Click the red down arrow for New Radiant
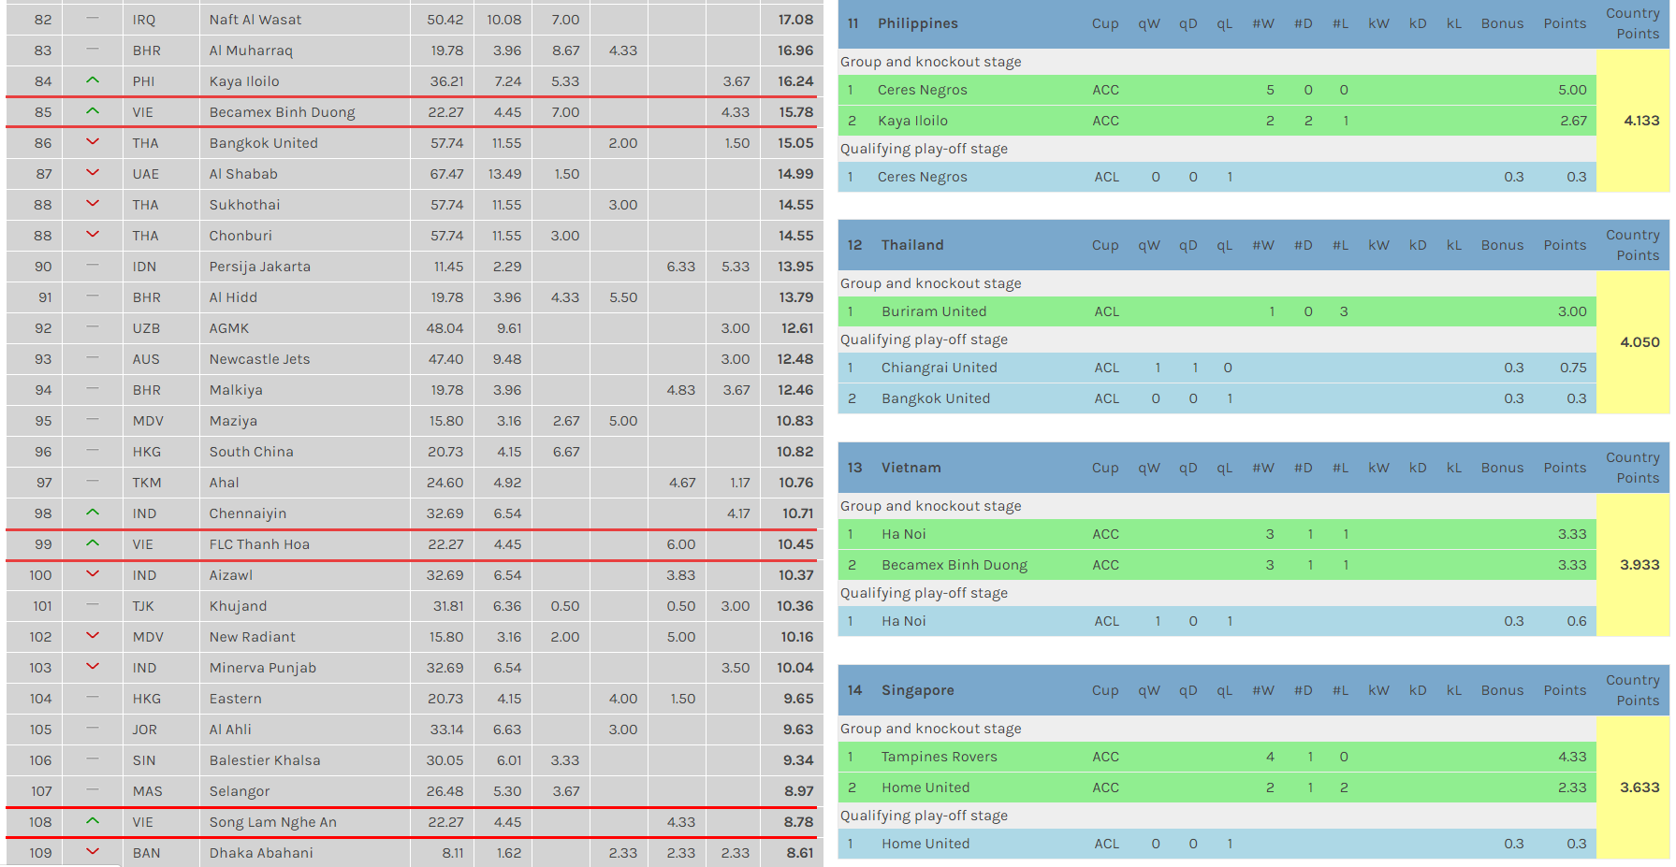1676x867 pixels. pyautogui.click(x=92, y=636)
